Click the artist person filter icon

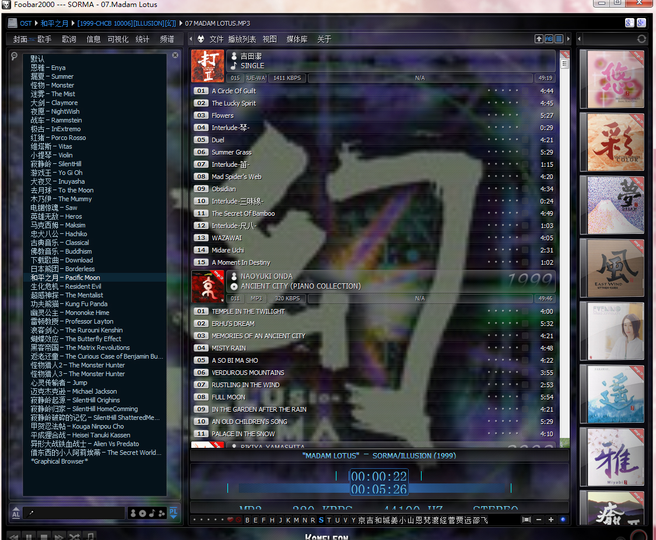pos(134,513)
